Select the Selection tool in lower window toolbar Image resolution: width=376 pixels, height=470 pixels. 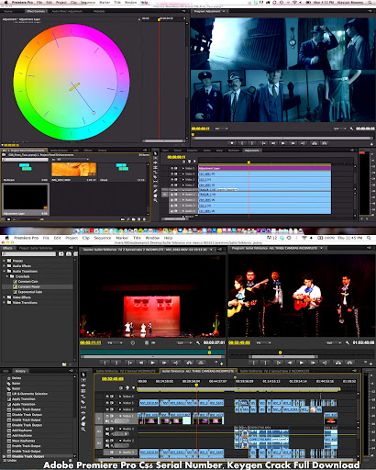(x=83, y=375)
